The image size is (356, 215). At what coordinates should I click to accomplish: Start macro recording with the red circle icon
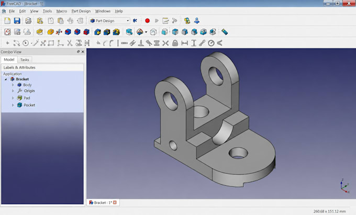[147, 20]
